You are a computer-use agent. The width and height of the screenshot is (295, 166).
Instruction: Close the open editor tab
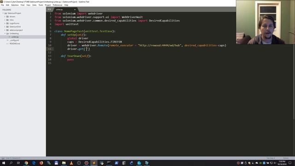[x=75, y=10]
